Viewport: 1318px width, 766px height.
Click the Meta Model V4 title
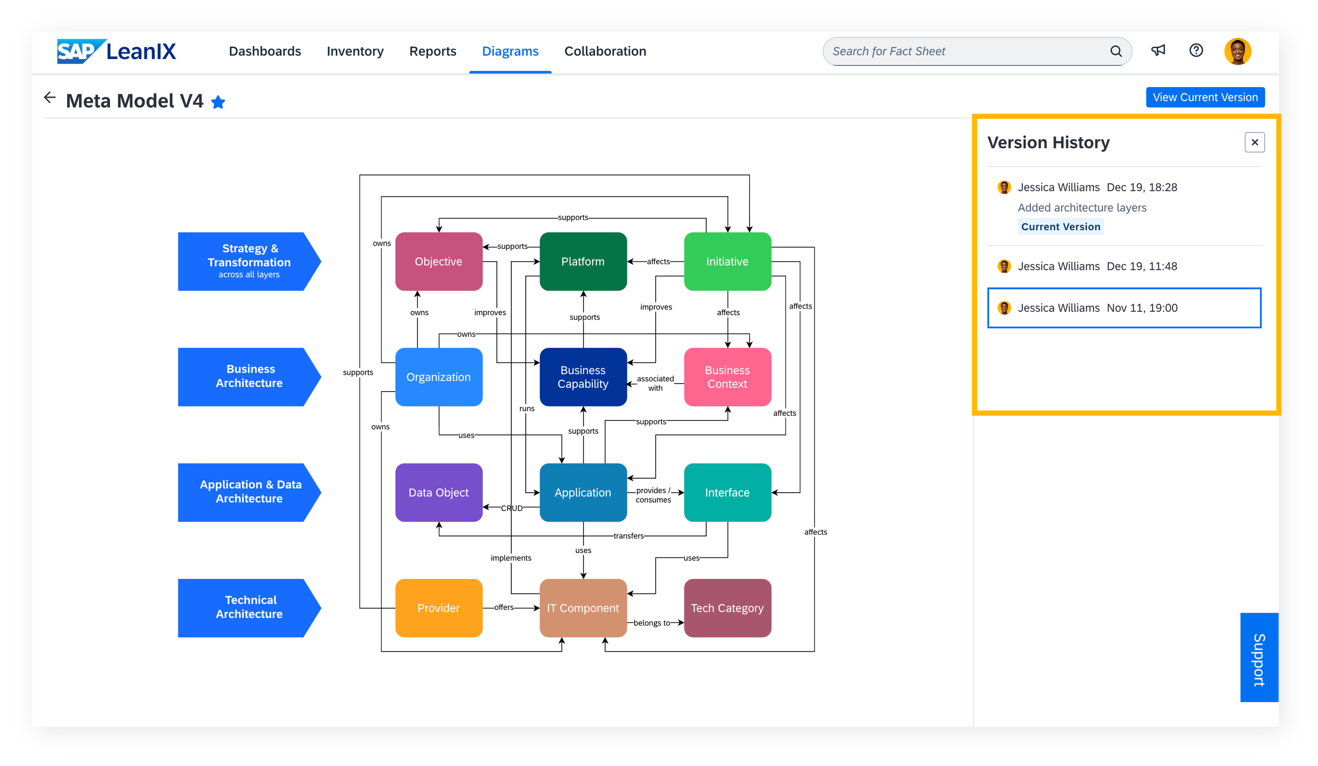pyautogui.click(x=135, y=101)
